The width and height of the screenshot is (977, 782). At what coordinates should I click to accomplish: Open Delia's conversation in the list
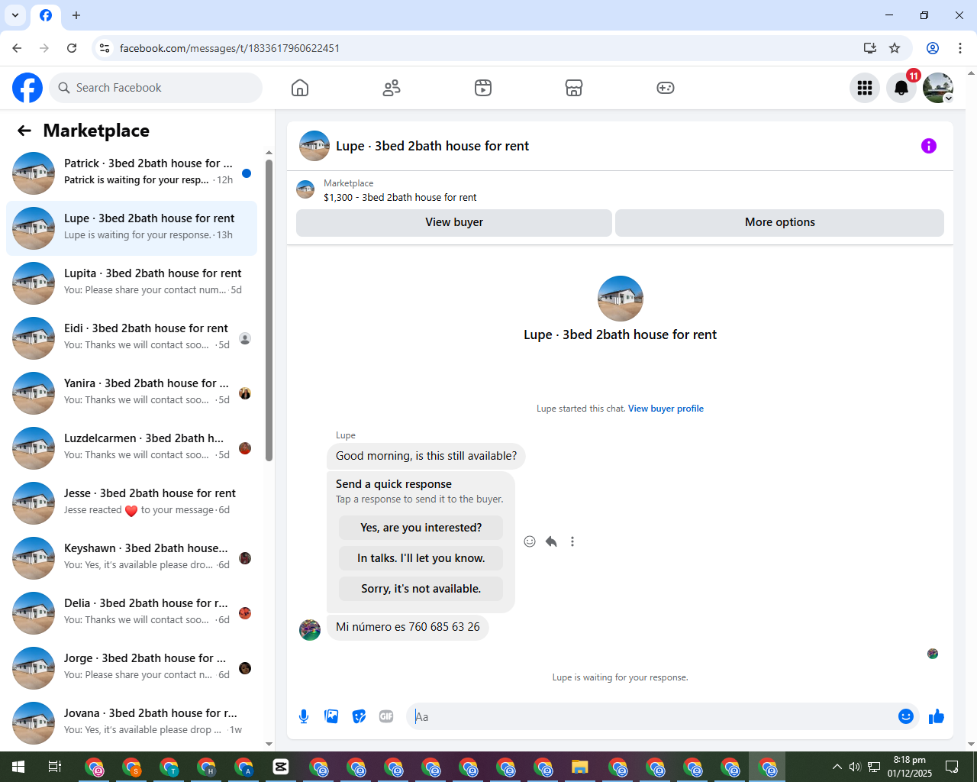tap(131, 613)
